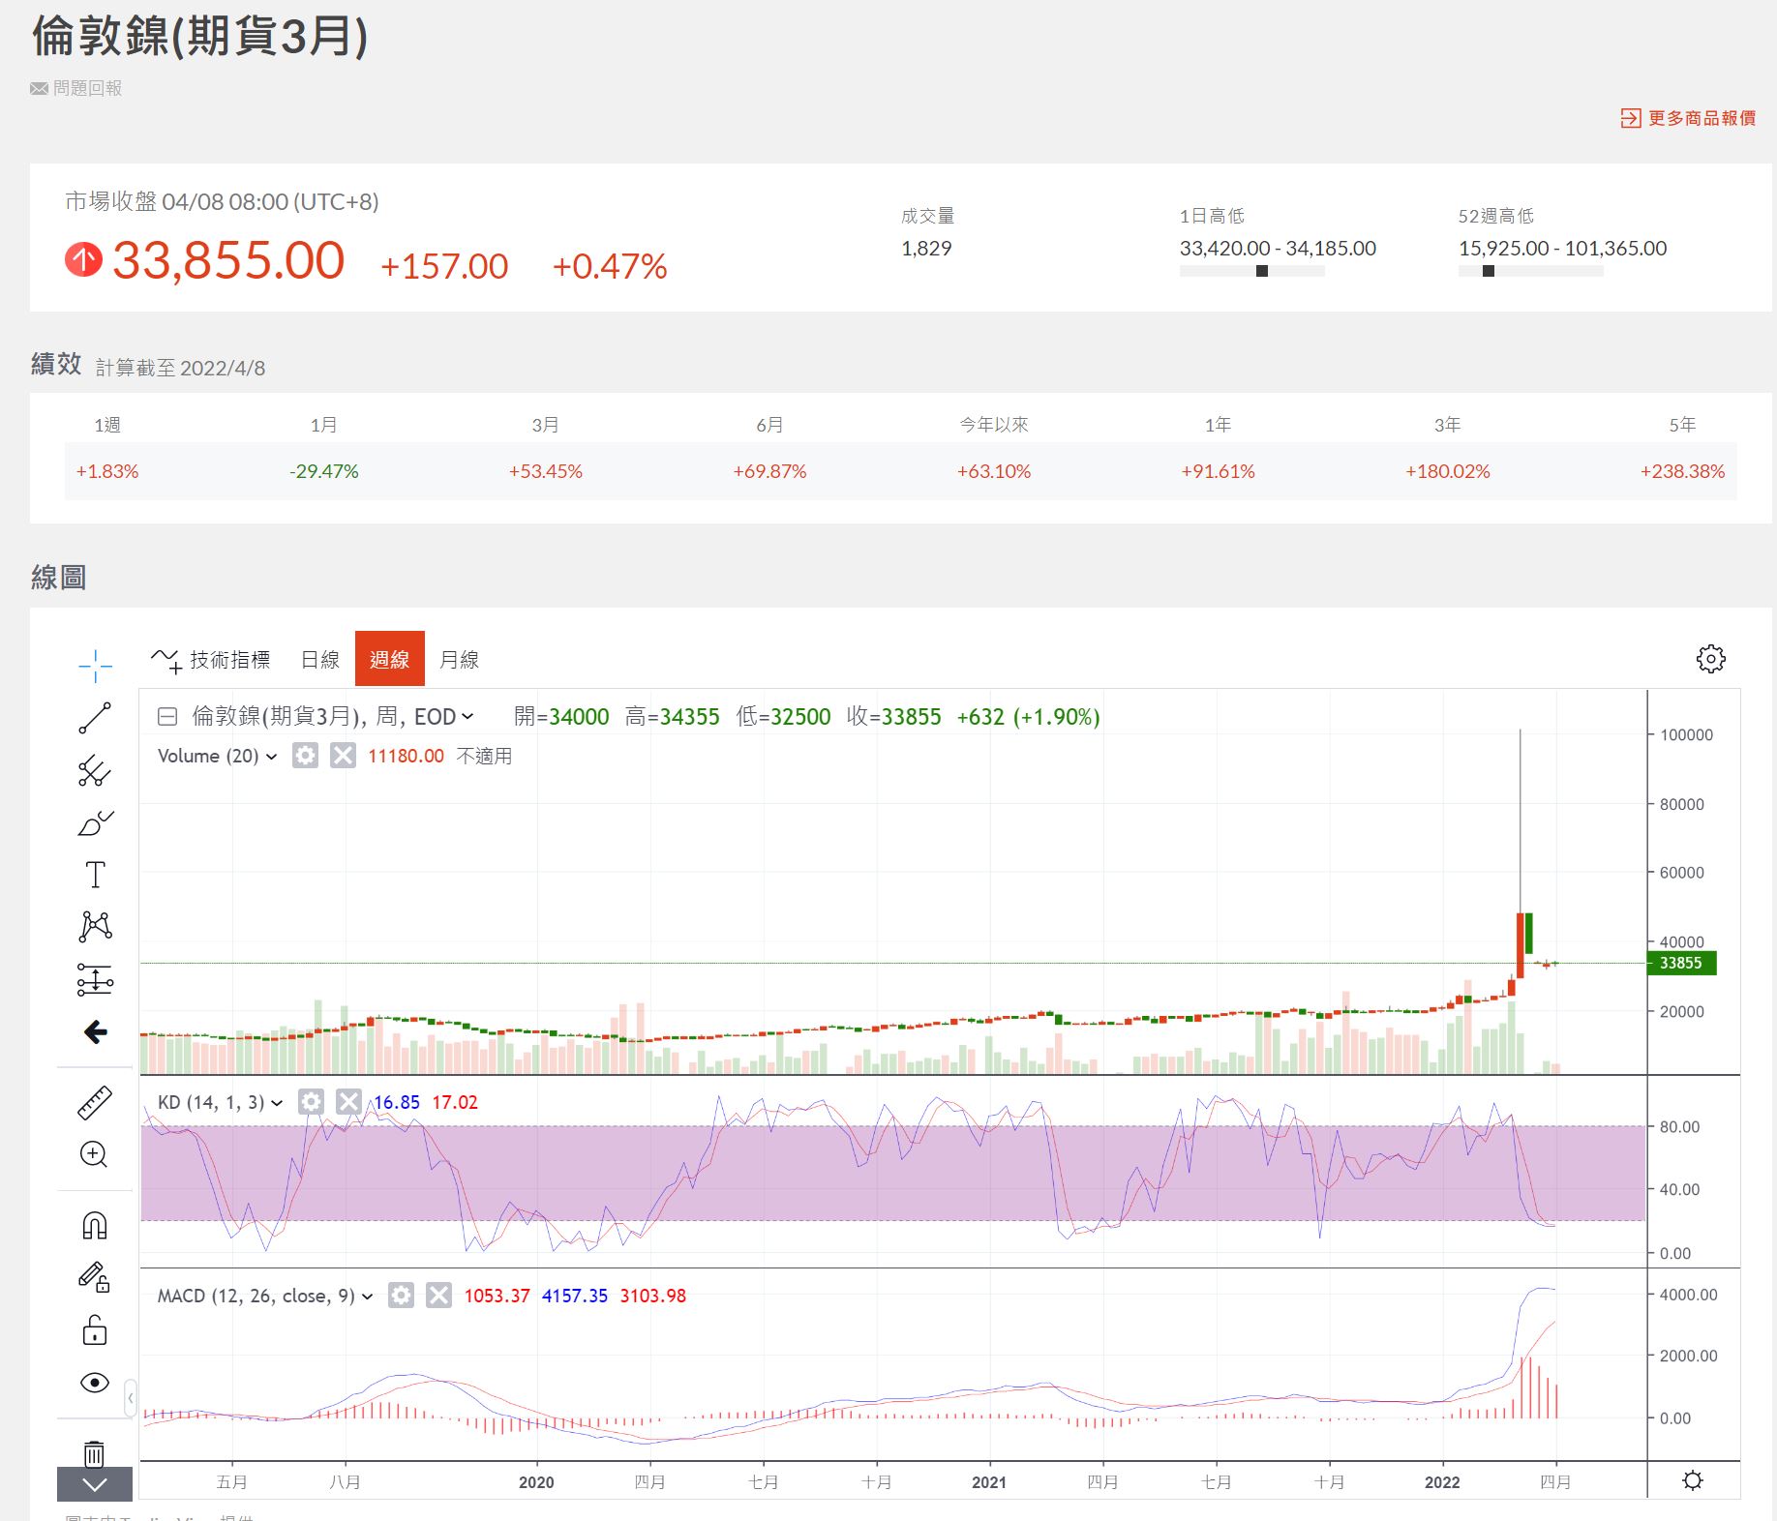
Task: Toggle magnet mode on the chart
Action: 95,1225
